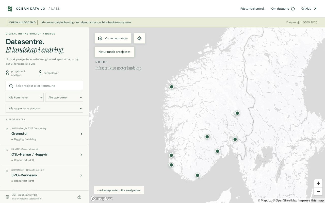Click the external arrow icon next to GitHub
325x203 pixels.
click(x=315, y=9)
